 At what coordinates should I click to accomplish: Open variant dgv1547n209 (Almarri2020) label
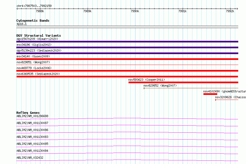pos(37,39)
